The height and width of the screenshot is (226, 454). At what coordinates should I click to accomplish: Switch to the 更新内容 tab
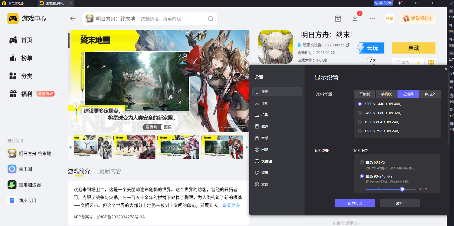[x=110, y=171]
